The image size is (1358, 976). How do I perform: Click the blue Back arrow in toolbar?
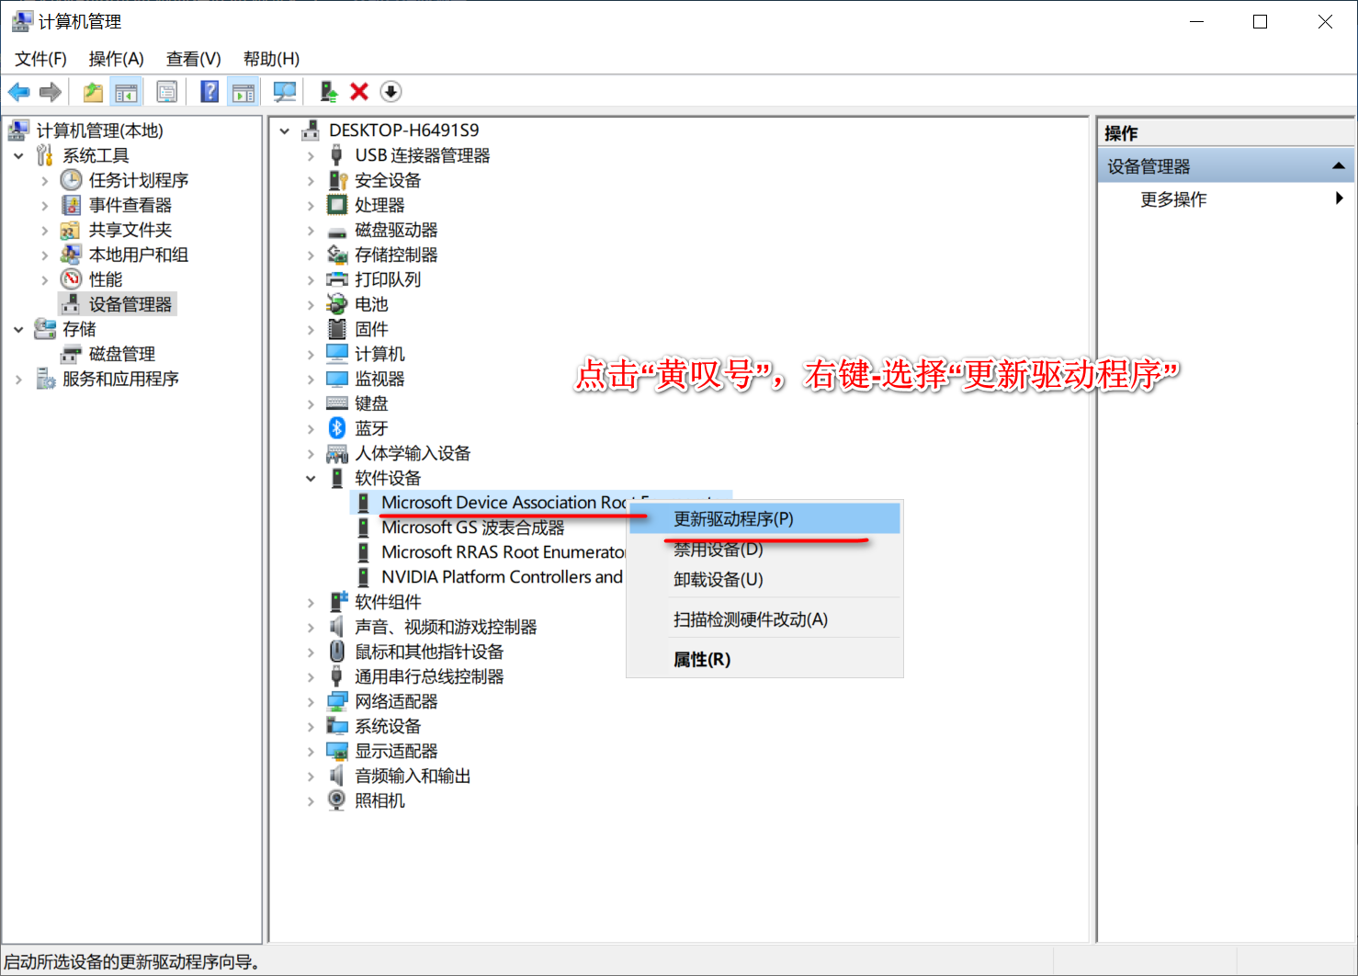click(18, 92)
